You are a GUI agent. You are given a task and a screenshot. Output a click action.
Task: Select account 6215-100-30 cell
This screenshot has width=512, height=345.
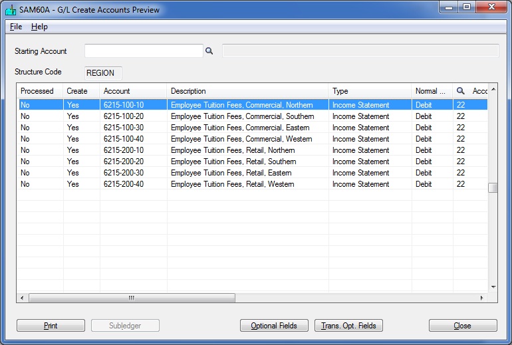(133, 127)
